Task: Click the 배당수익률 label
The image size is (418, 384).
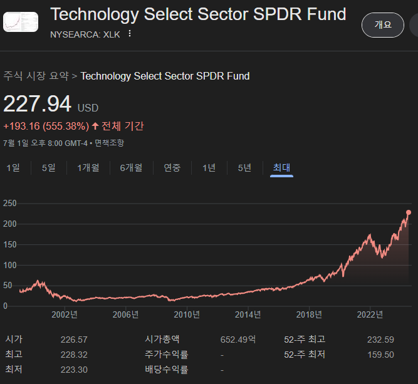Action: 166,370
